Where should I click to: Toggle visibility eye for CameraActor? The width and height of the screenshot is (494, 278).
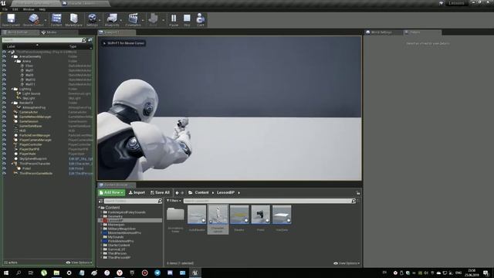(x=4, y=112)
